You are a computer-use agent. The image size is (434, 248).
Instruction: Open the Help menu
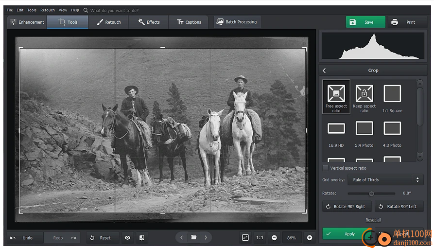click(x=75, y=10)
